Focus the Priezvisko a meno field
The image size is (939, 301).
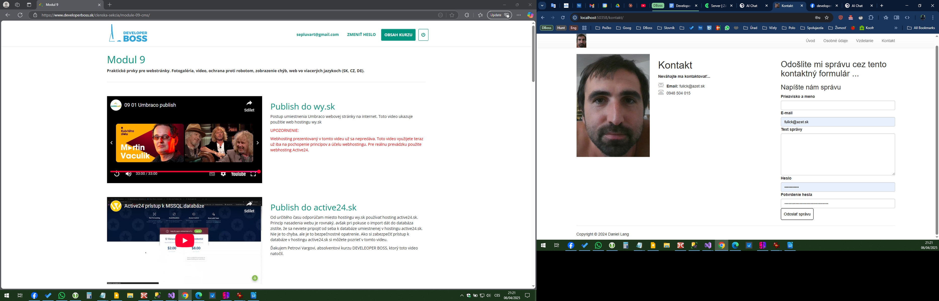point(837,105)
